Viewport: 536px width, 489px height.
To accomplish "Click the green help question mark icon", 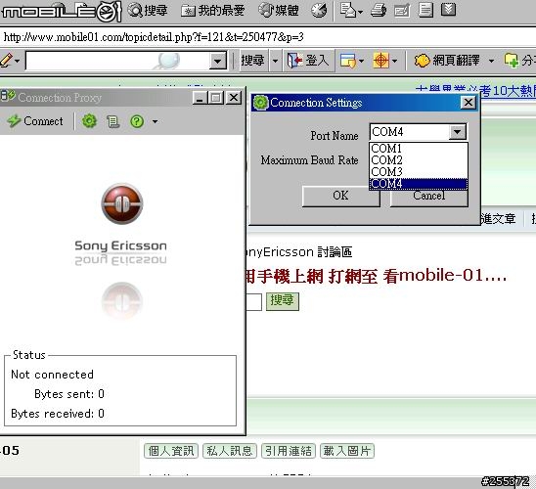I will pos(137,121).
